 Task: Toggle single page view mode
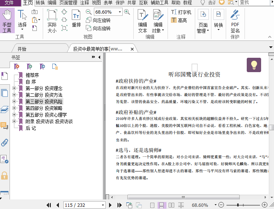coord(152,205)
